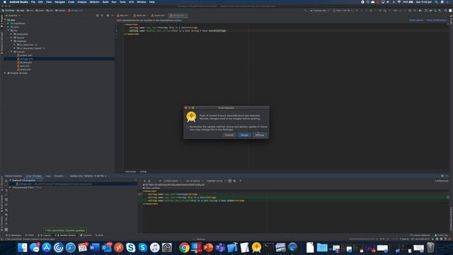
Task: Open Safari from the Dock
Action: [x=70, y=248]
